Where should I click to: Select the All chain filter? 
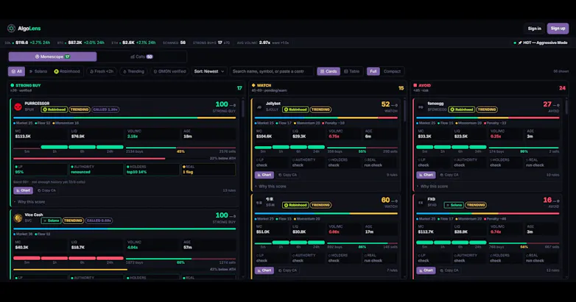point(16,71)
